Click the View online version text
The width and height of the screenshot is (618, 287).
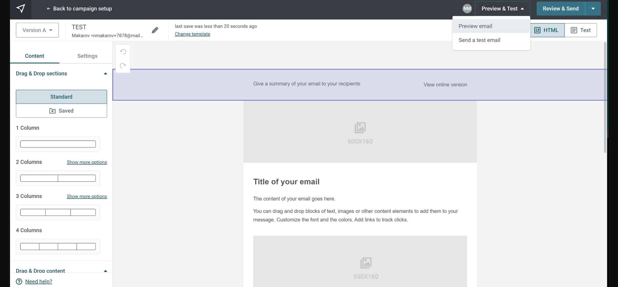pyautogui.click(x=445, y=85)
